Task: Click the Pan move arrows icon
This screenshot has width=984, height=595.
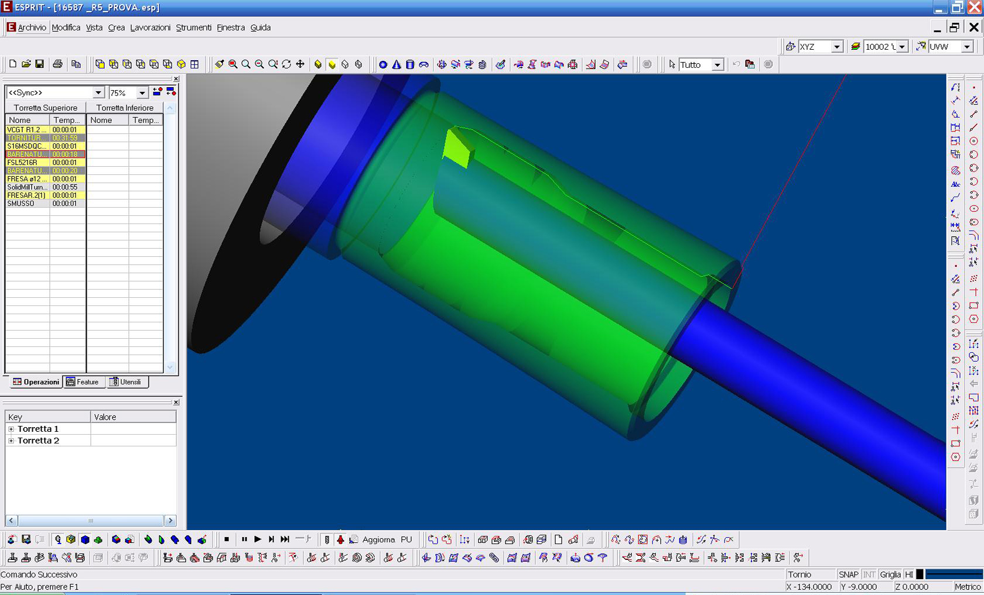Action: tap(300, 64)
